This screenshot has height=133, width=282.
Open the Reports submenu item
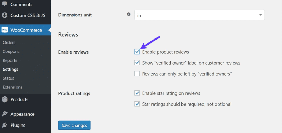pyautogui.click(x=10, y=60)
